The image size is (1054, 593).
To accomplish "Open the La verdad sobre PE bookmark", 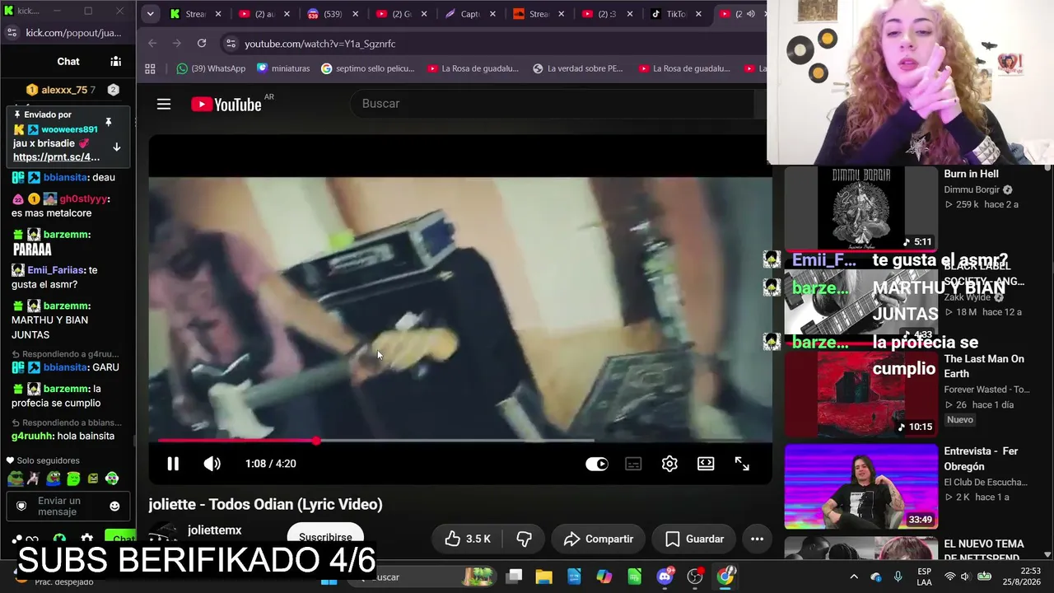I will tap(578, 68).
